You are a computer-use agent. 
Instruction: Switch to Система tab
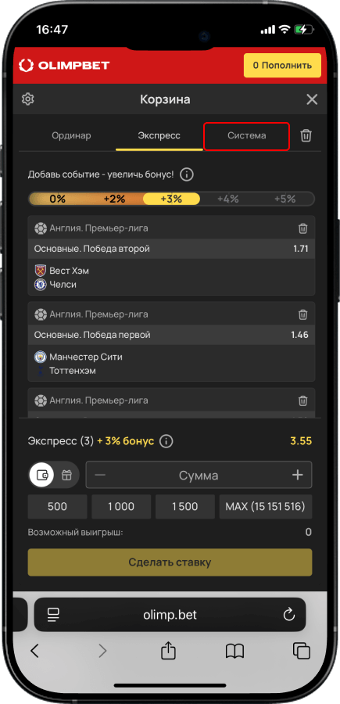click(246, 135)
